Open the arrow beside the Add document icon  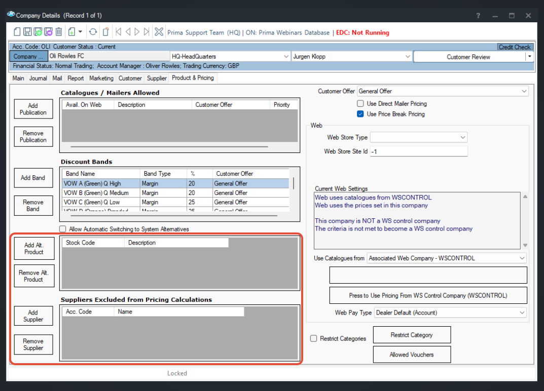80,32
